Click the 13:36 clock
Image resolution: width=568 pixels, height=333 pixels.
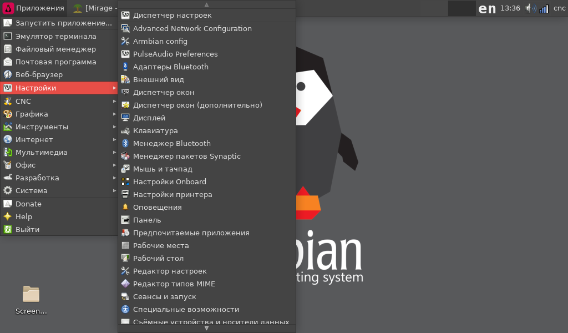point(510,8)
